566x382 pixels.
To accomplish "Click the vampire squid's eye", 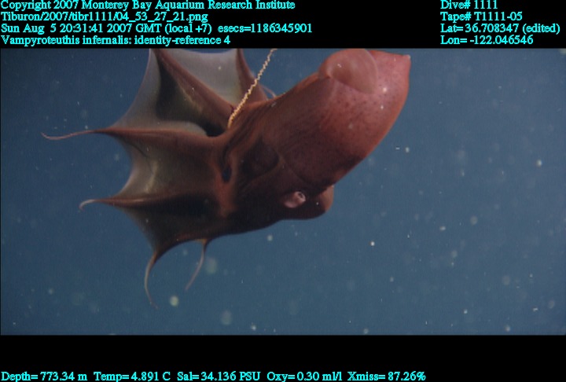I will pyautogui.click(x=296, y=198).
